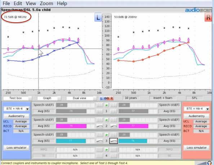Screen dimensions: 214x165
Task: Click the left dotted-grid icon on Test 3 Speech-std row
Action: pyautogui.click(x=99, y=135)
